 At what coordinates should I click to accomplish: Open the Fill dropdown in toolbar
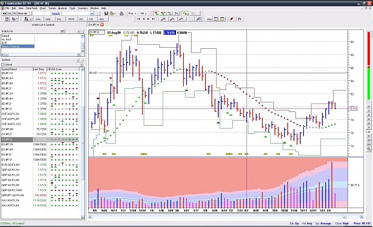[x=143, y=14]
